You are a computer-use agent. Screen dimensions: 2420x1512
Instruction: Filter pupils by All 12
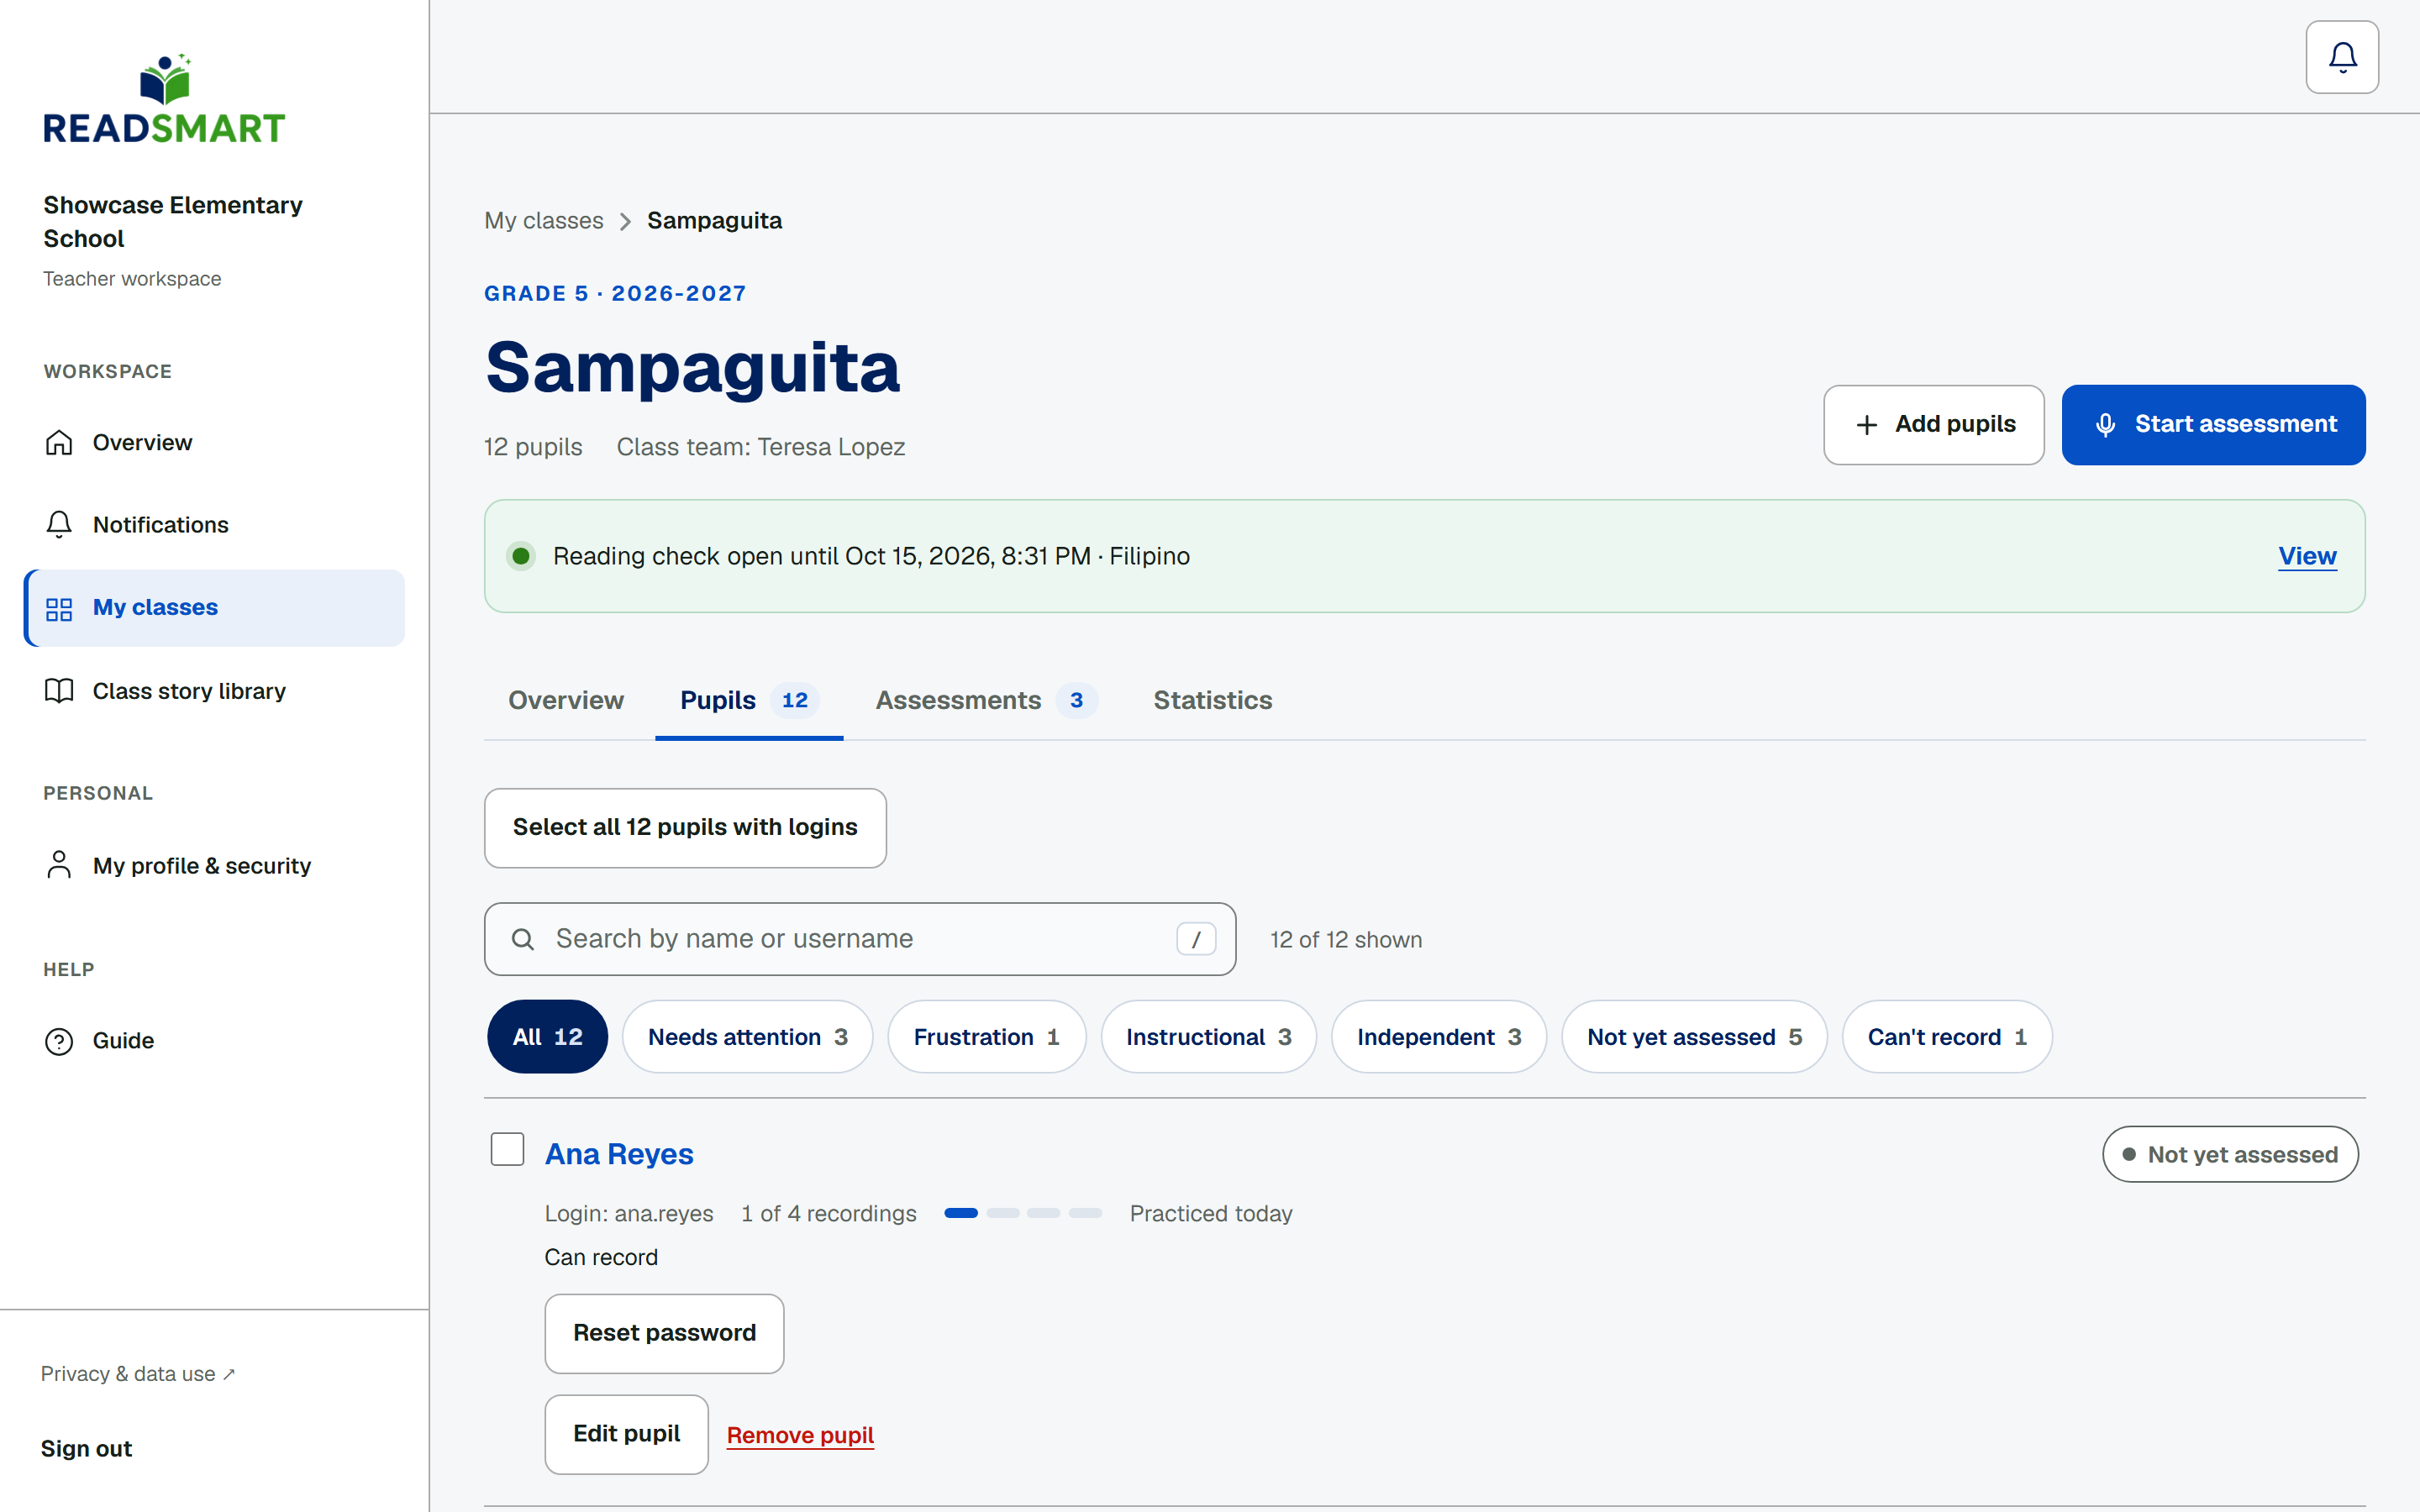547,1037
